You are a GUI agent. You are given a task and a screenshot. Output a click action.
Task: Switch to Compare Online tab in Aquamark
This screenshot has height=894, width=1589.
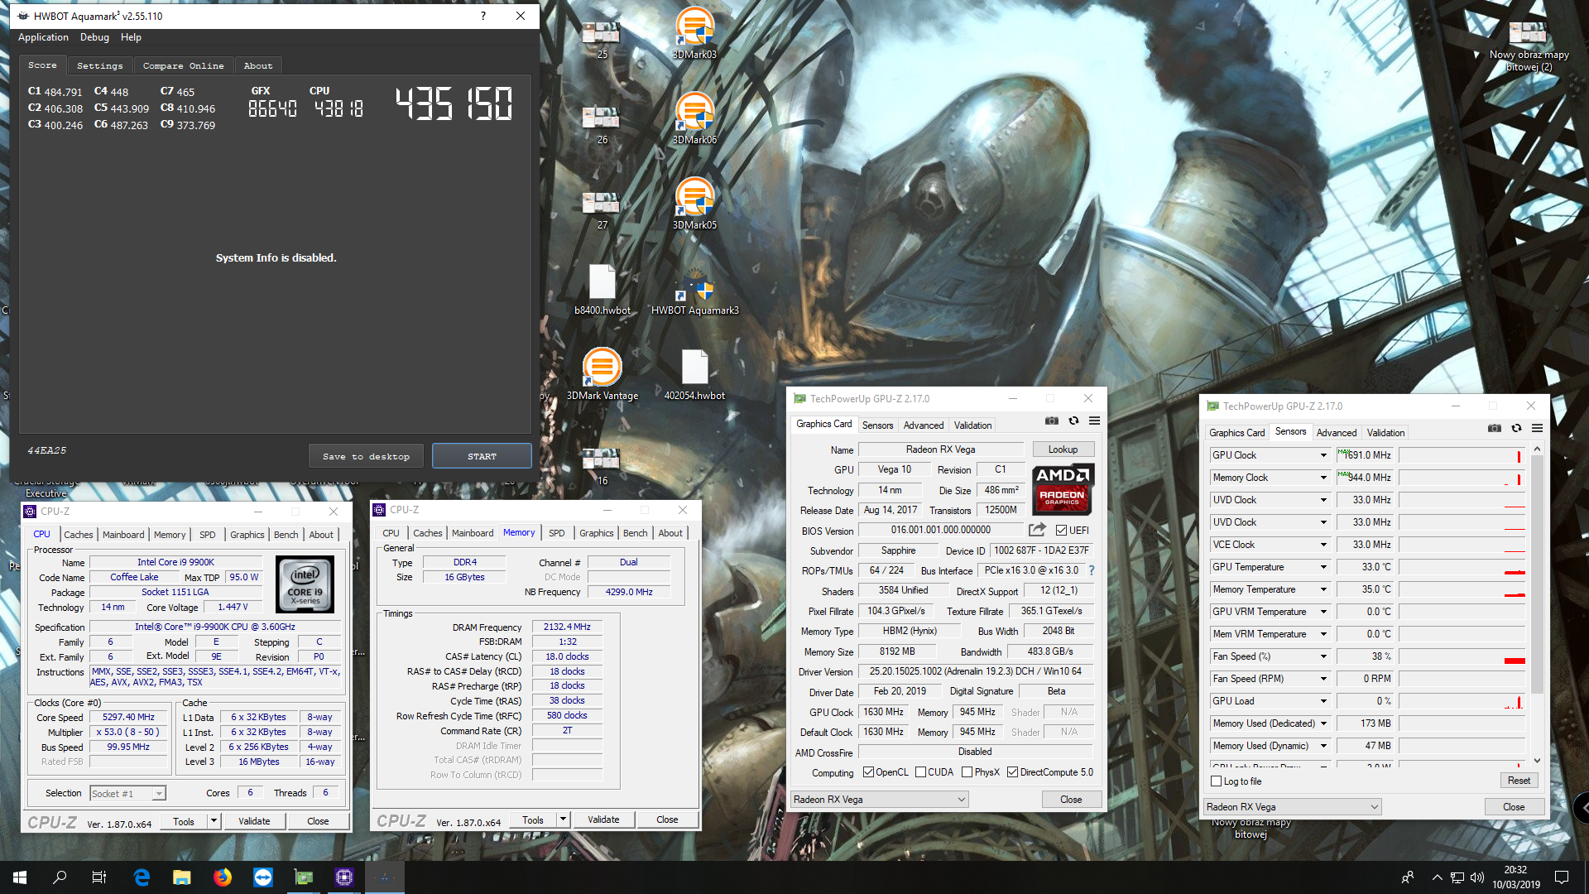(183, 65)
